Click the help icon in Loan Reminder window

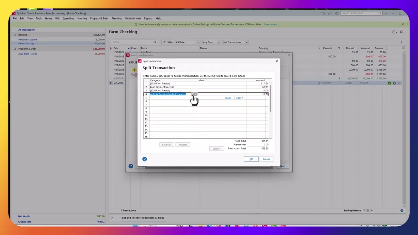point(131,166)
